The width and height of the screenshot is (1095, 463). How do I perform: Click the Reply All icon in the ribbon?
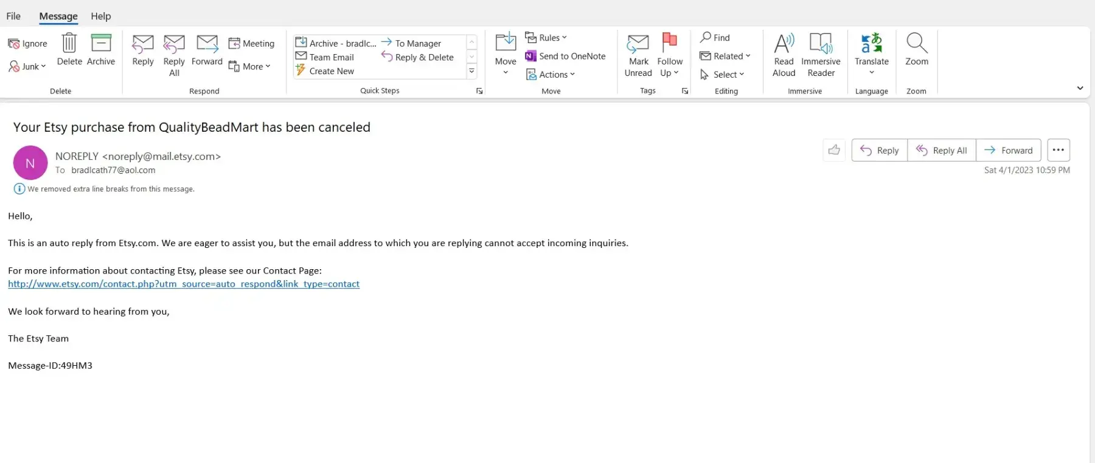coord(174,44)
